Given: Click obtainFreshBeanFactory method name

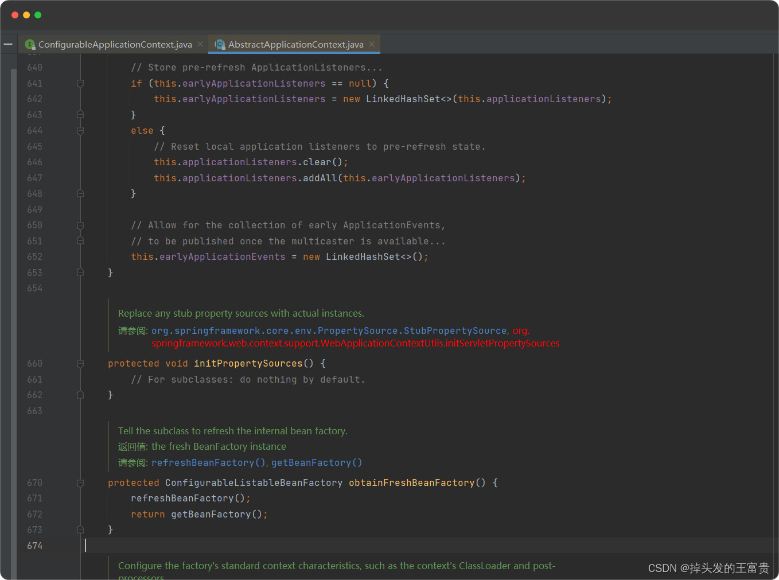Looking at the screenshot, I should pyautogui.click(x=411, y=483).
